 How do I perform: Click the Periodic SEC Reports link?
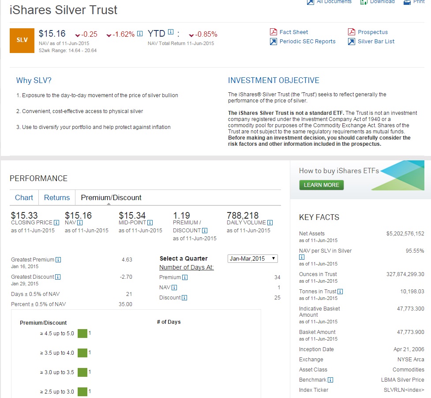307,42
